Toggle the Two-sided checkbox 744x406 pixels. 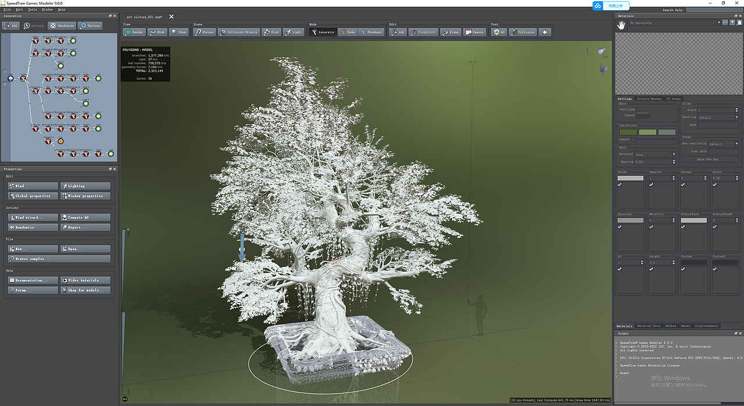(x=638, y=109)
